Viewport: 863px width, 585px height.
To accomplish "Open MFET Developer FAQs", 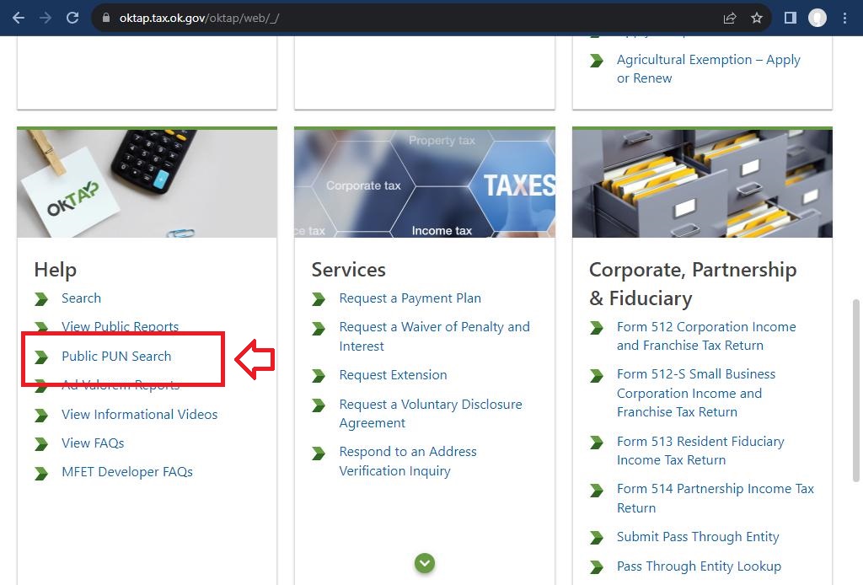I will 127,472.
